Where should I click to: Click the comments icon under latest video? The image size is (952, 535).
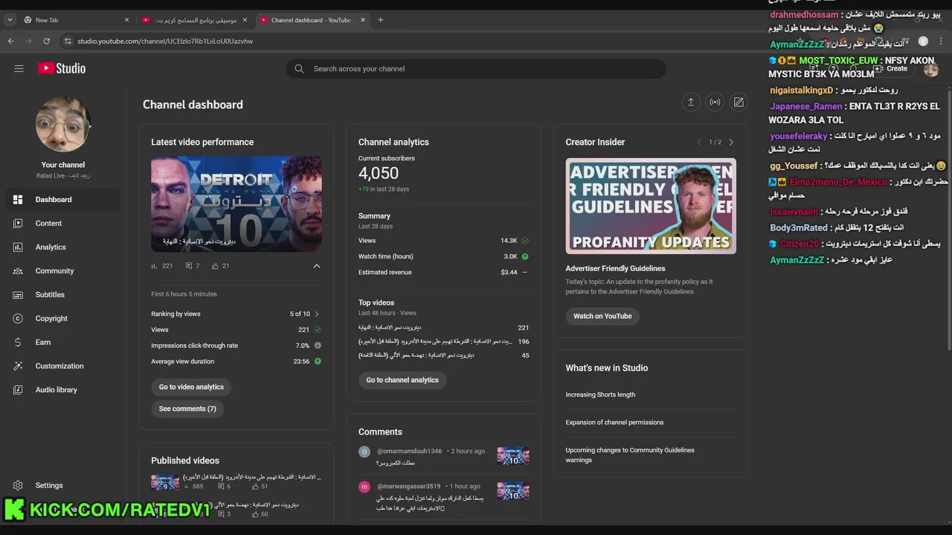point(189,266)
